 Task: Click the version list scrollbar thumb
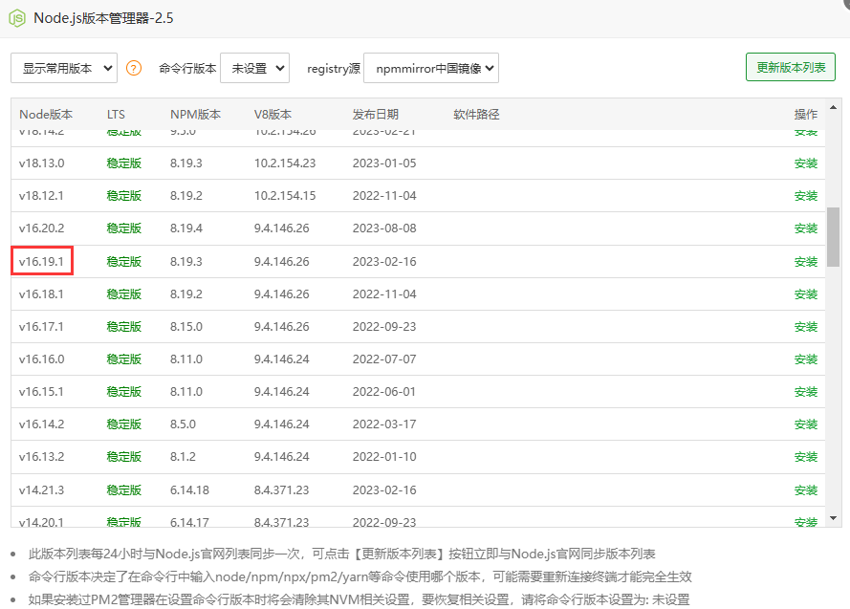click(x=833, y=237)
